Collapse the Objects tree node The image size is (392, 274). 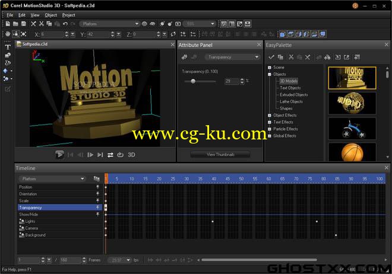[x=270, y=74]
